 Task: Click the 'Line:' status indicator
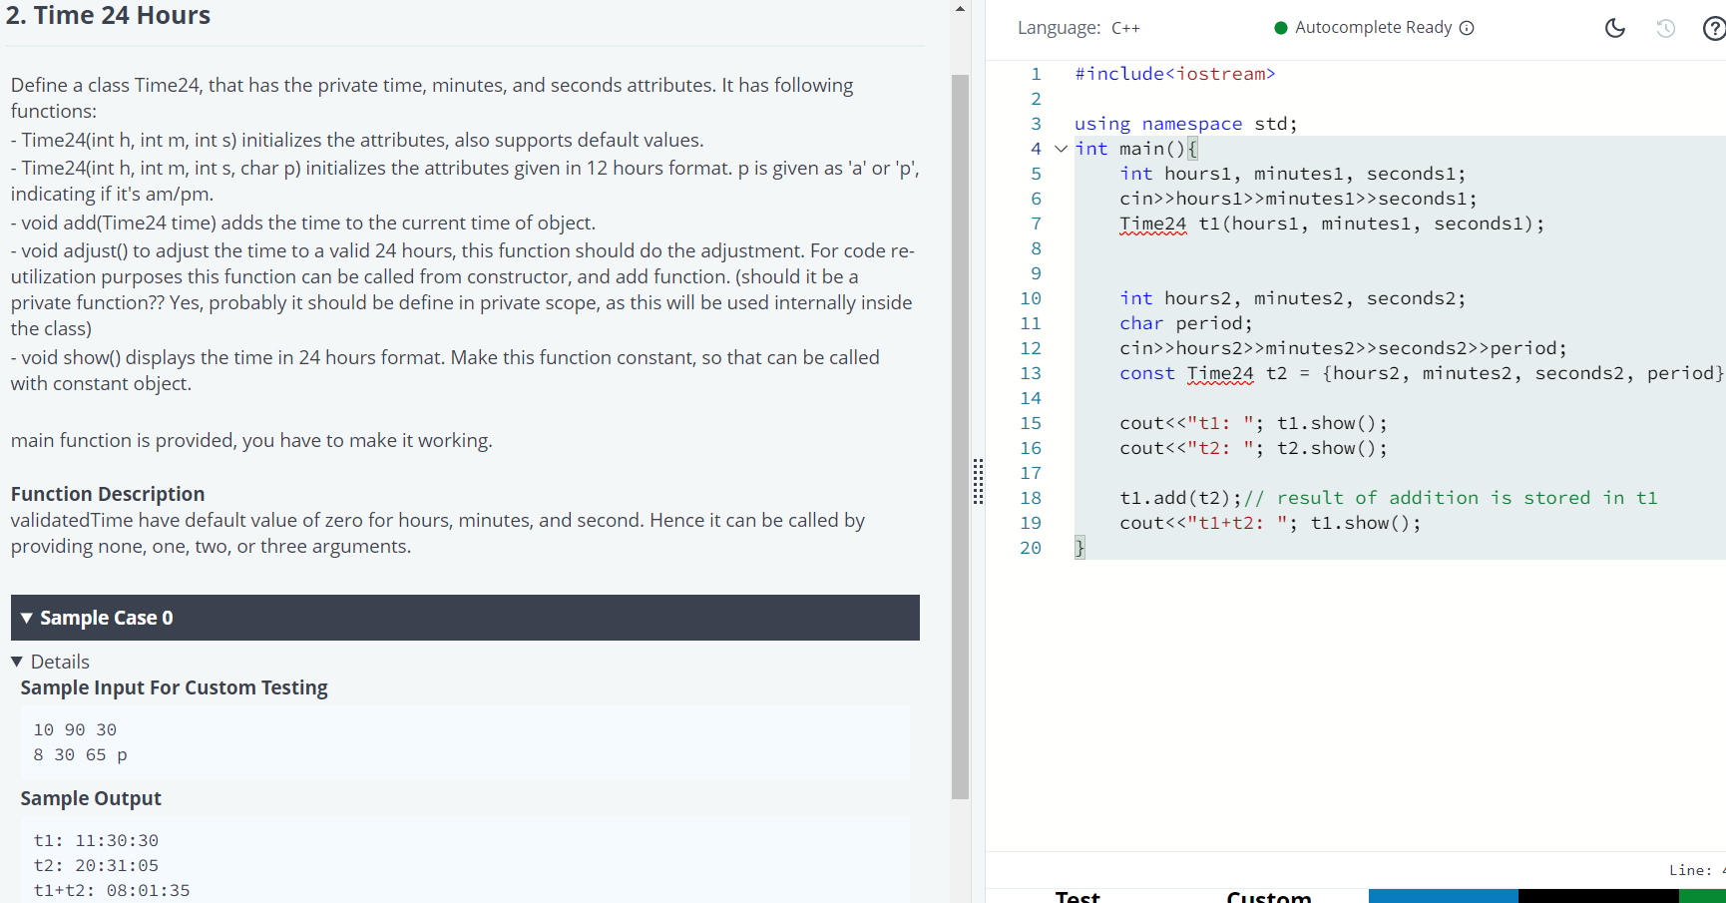[1696, 870]
